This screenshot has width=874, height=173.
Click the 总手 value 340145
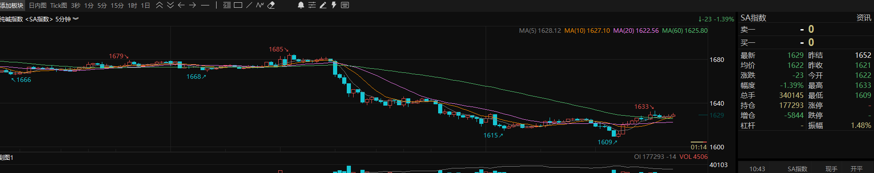pyautogui.click(x=791, y=95)
